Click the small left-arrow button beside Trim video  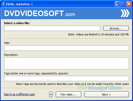pyautogui.click(x=51, y=94)
